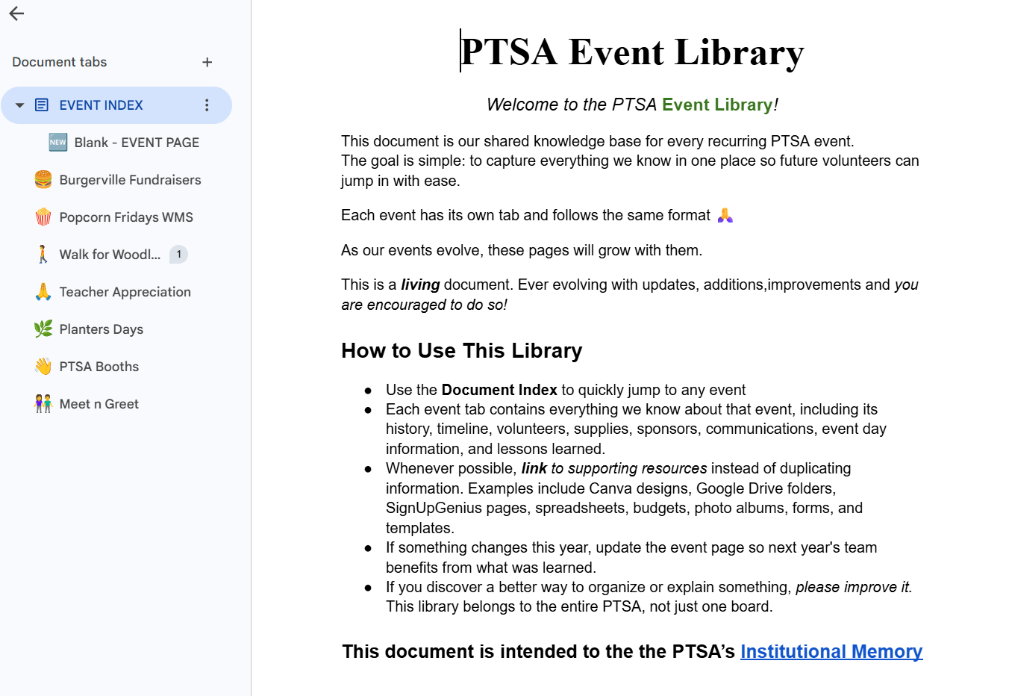Click the praying hands icon in sidebar

pyautogui.click(x=43, y=291)
